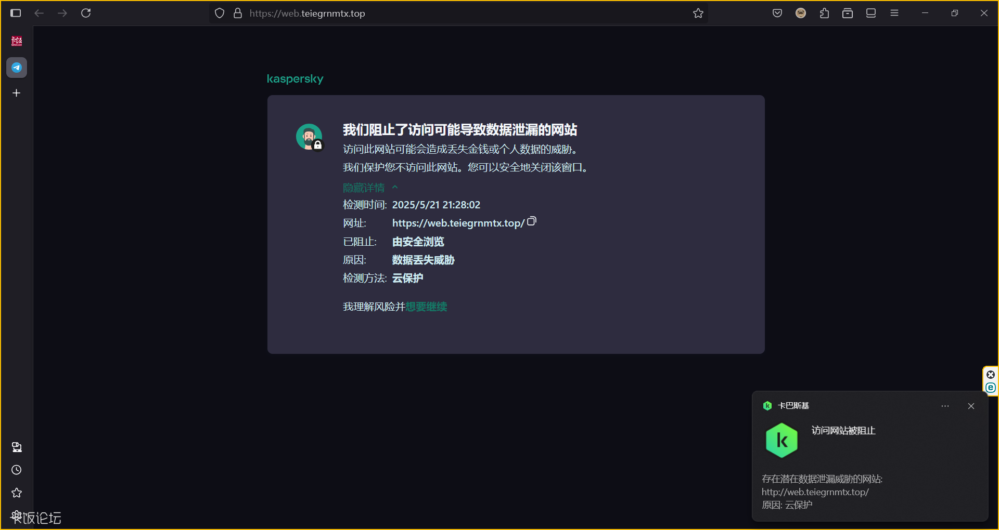Copy the blocked URL with copy icon
Viewport: 999px width, 530px height.
[x=532, y=221]
